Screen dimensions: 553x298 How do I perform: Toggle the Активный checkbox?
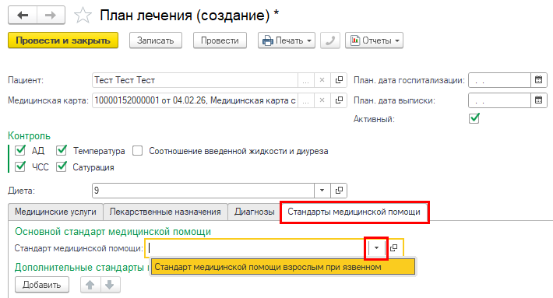tap(474, 118)
